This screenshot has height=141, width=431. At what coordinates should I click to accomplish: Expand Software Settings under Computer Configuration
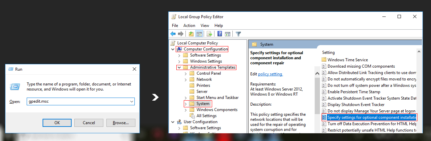point(179,55)
